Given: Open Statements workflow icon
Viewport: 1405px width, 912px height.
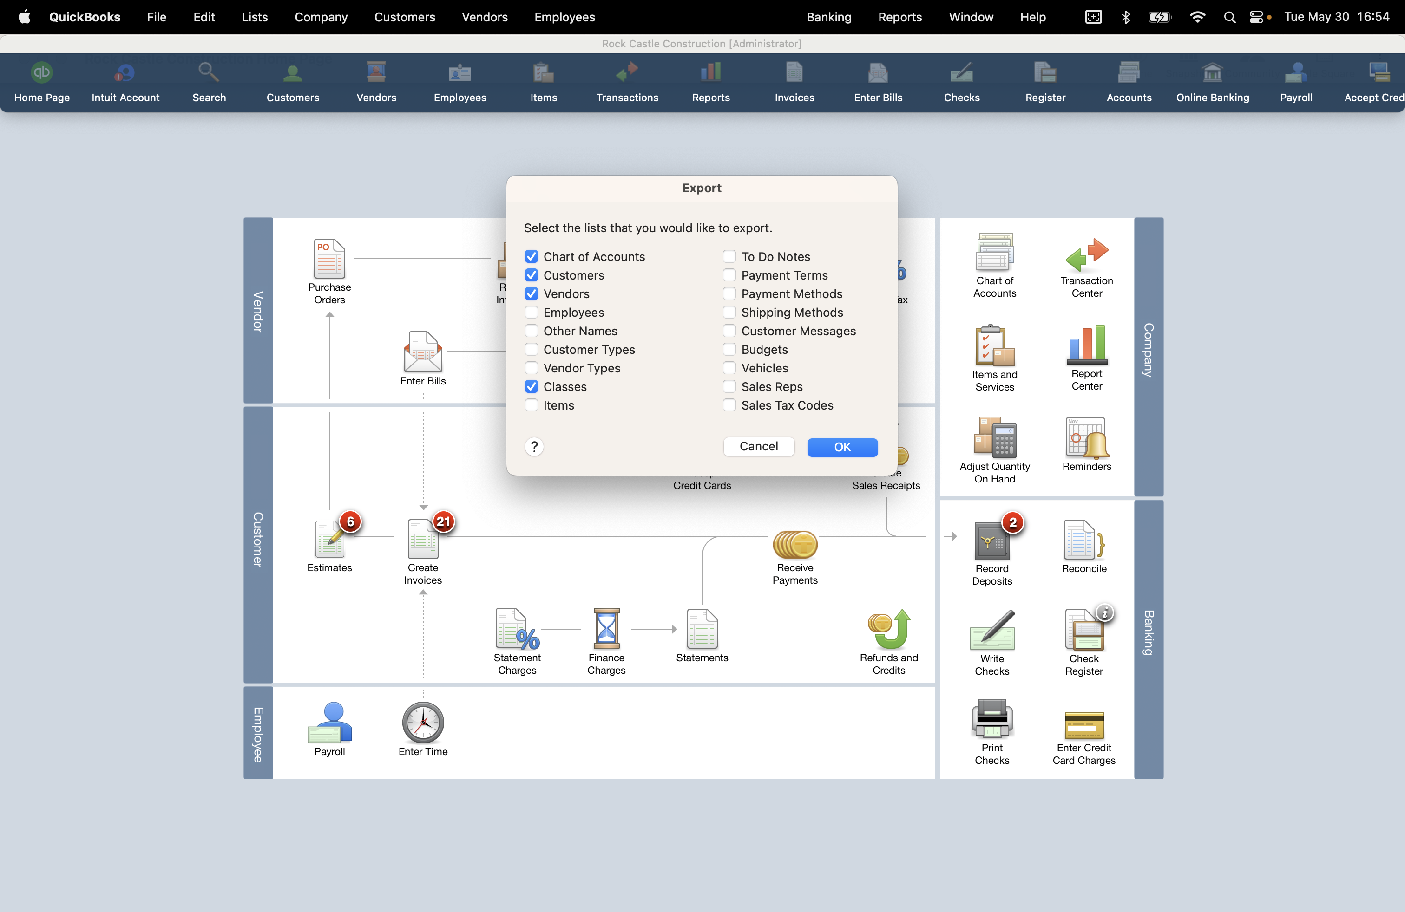Looking at the screenshot, I should (x=702, y=629).
